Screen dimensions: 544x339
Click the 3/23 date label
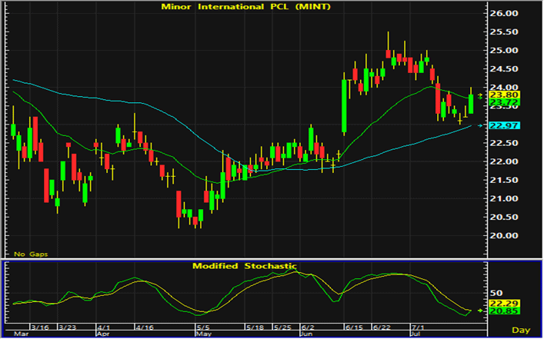pyautogui.click(x=67, y=327)
